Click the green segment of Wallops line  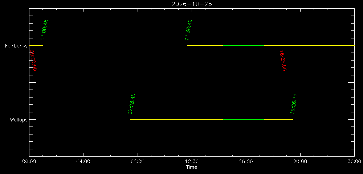click(x=243, y=120)
